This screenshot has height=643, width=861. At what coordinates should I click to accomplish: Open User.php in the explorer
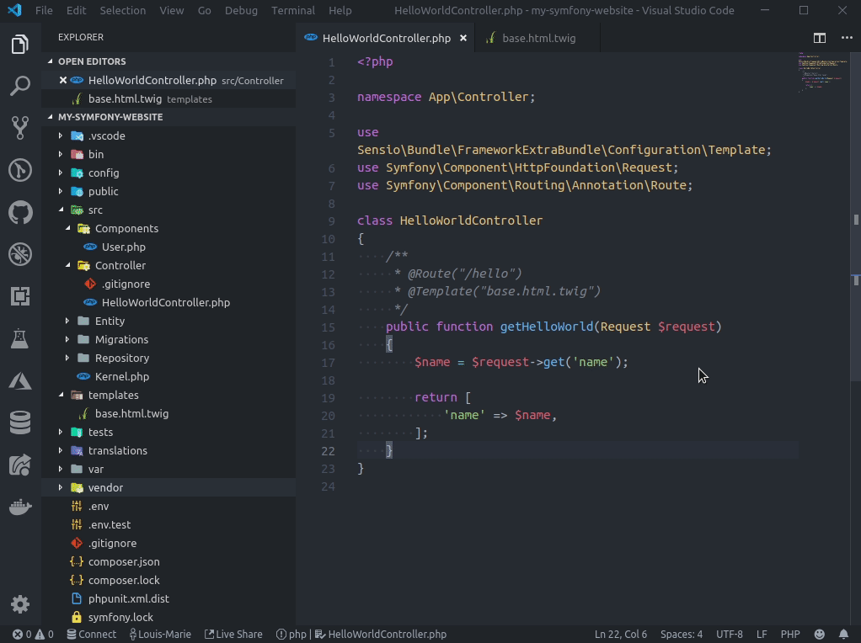pos(124,247)
